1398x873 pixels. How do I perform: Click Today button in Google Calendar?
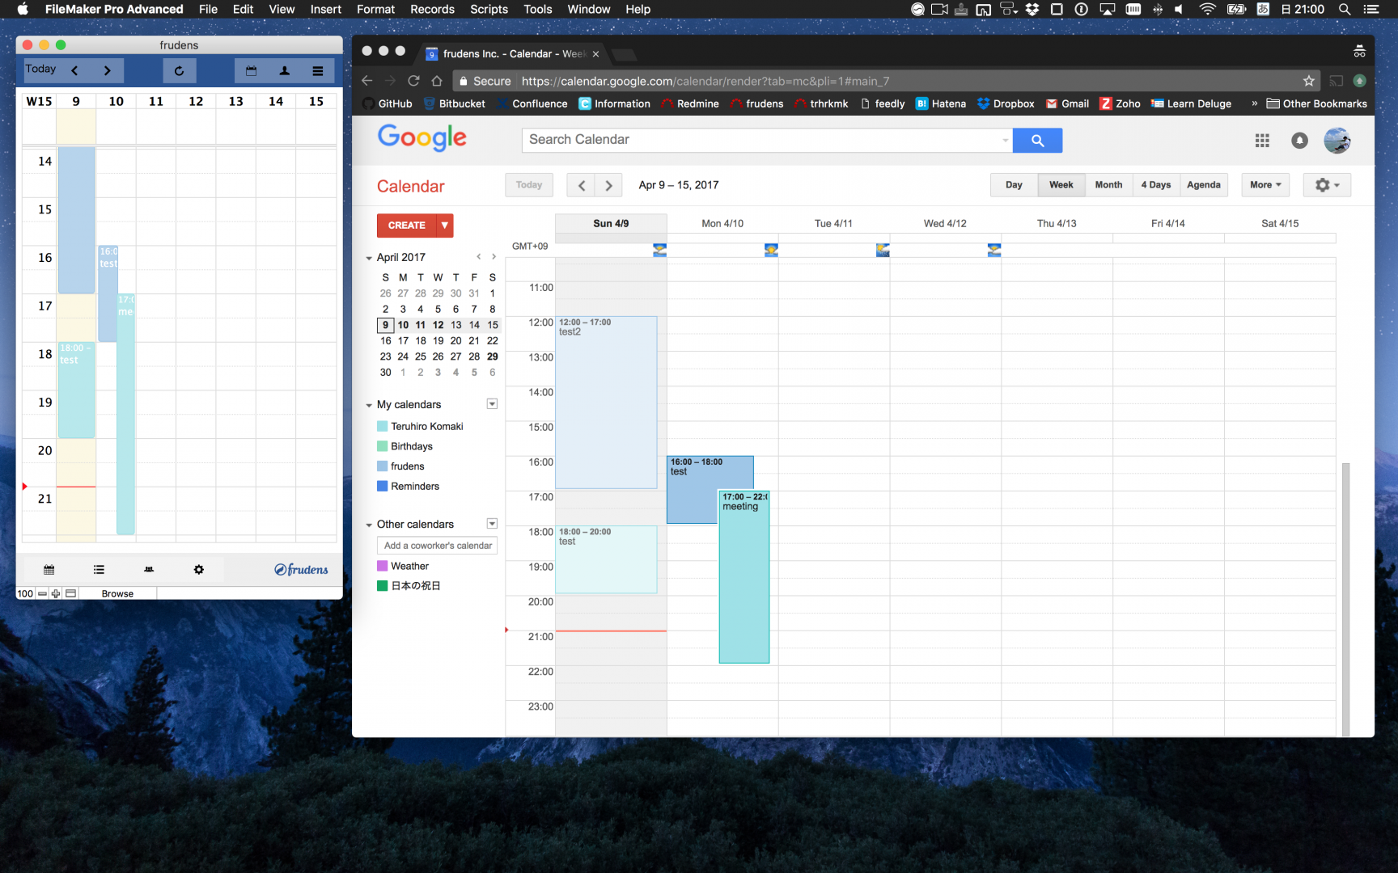point(529,185)
